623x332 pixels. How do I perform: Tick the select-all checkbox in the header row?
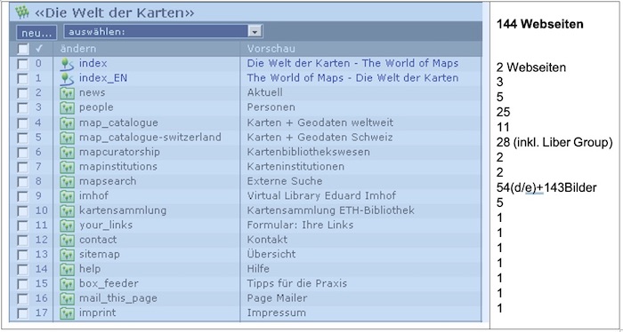23,49
